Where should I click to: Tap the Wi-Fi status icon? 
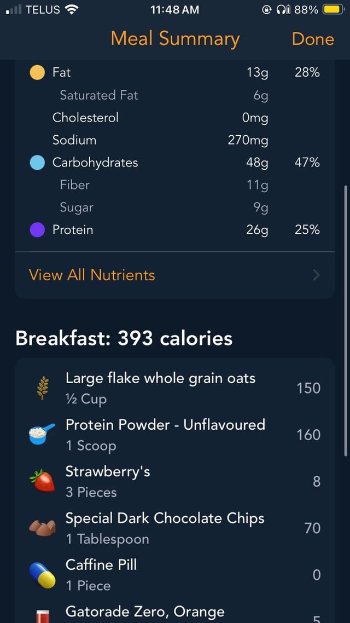pyautogui.click(x=71, y=9)
